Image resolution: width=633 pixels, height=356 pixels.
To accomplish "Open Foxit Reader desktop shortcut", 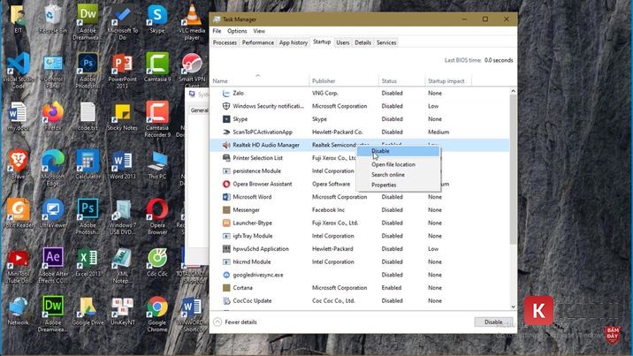I will click(19, 214).
